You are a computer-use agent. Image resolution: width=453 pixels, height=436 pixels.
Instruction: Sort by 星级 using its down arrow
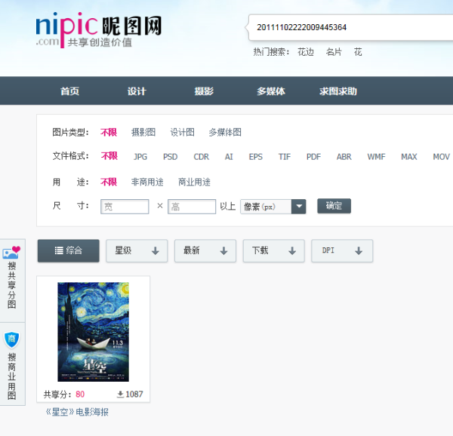tap(156, 250)
